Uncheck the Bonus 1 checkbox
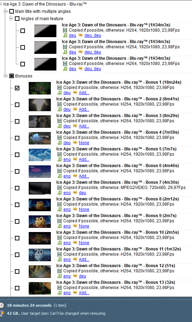 [x=17, y=88]
